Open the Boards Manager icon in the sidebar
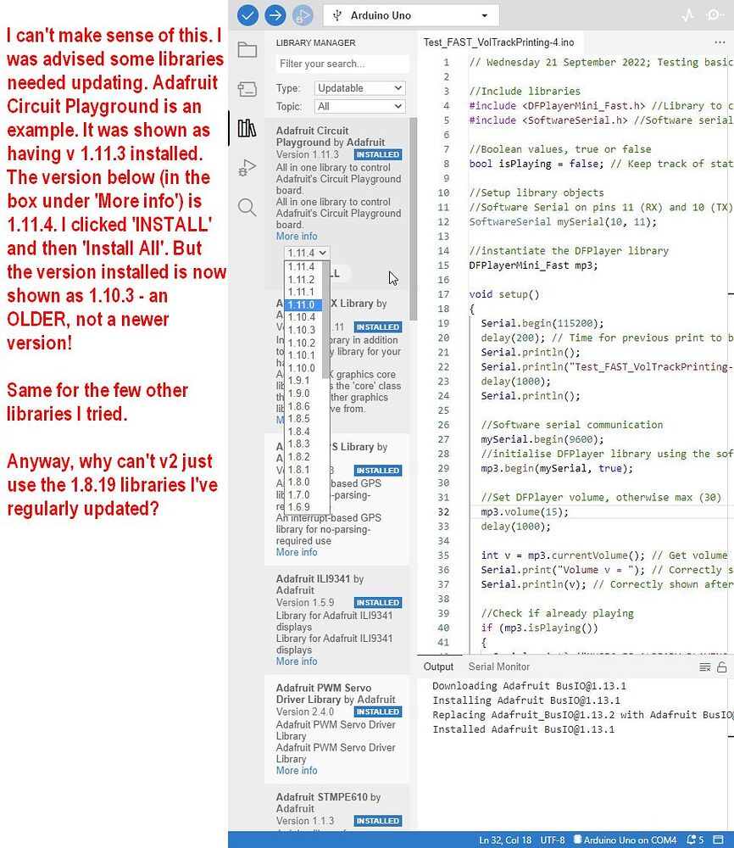The image size is (734, 848). [248, 88]
